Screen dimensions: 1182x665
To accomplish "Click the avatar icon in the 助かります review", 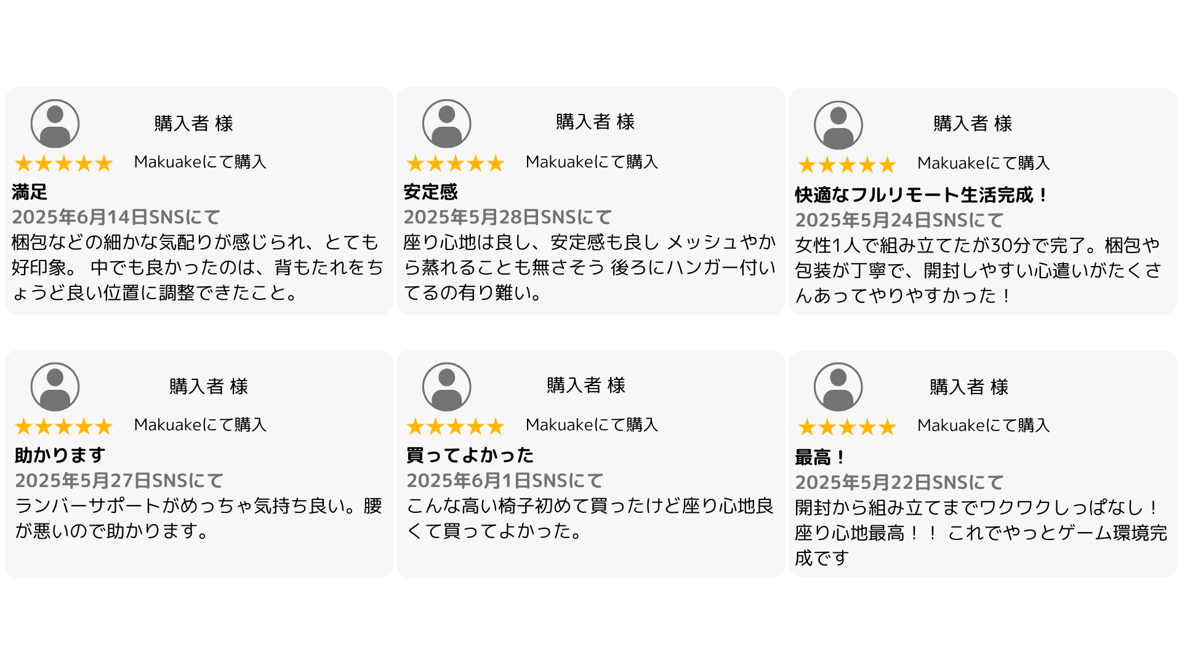I will [x=55, y=387].
